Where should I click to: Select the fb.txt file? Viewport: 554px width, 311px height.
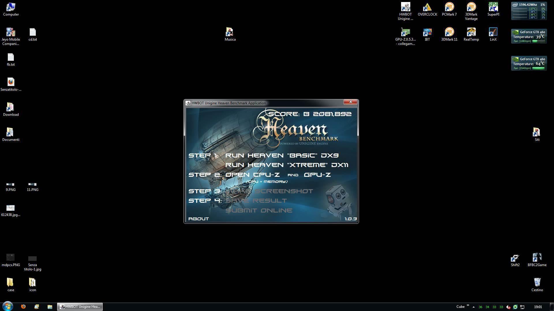click(11, 59)
